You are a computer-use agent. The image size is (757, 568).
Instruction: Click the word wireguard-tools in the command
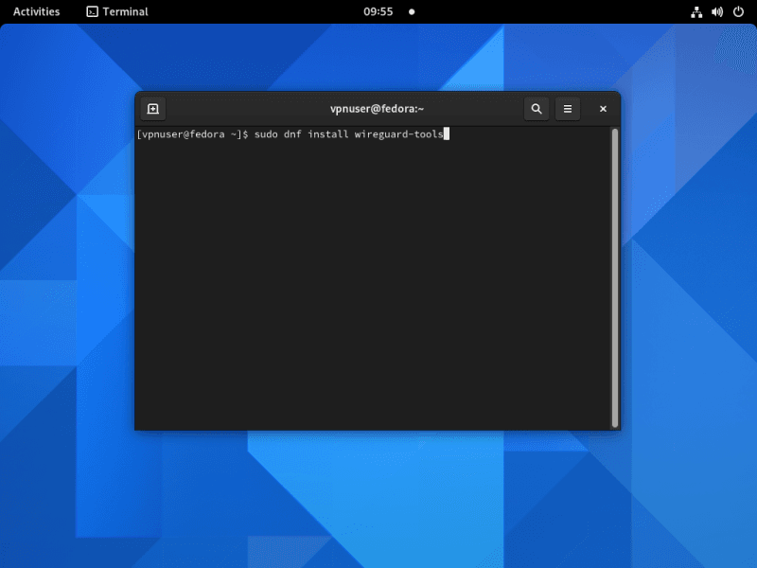398,134
